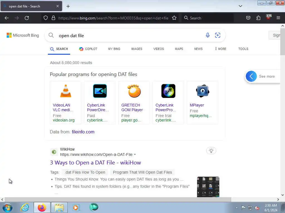
Task: Click the horizontal scrollbar right arrow
Action: click(x=278, y=199)
